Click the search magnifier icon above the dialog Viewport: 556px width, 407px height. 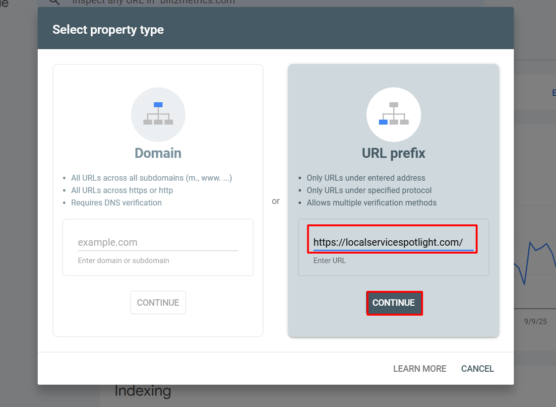(x=54, y=2)
